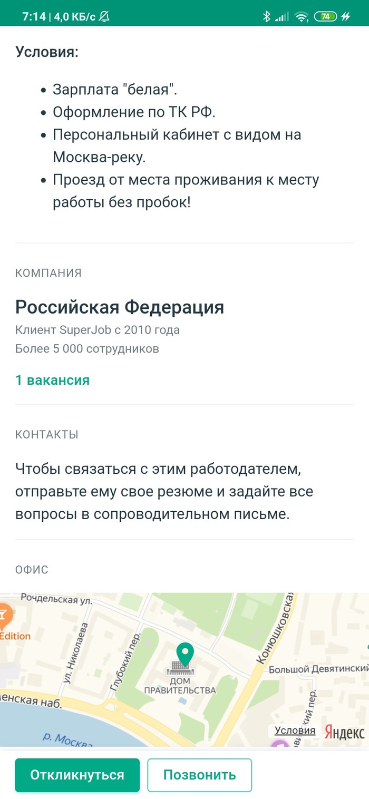Open the Условия link on the map
Image resolution: width=369 pixels, height=799 pixels.
click(x=295, y=730)
